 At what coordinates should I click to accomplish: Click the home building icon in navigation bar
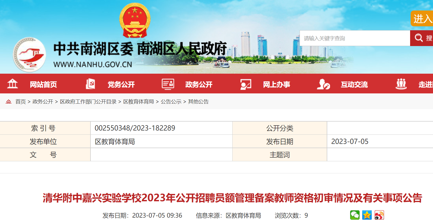[x=12, y=84]
